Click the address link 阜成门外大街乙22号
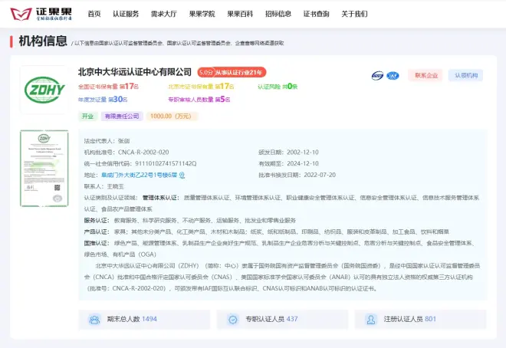 point(139,175)
